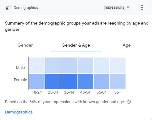Click the Demographics card title text
This screenshot has height=120, width=152.
coord(26,8)
